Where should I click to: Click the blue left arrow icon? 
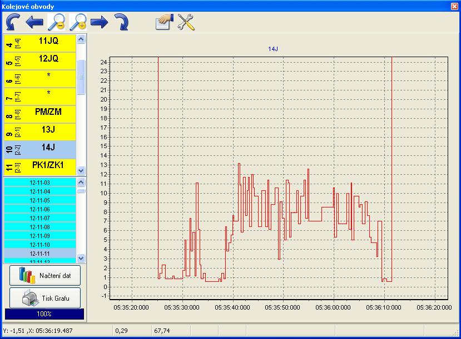point(34,22)
